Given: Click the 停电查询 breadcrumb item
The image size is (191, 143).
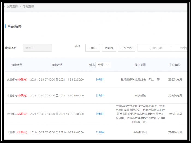Looking at the screenshot, I should click(28, 7).
